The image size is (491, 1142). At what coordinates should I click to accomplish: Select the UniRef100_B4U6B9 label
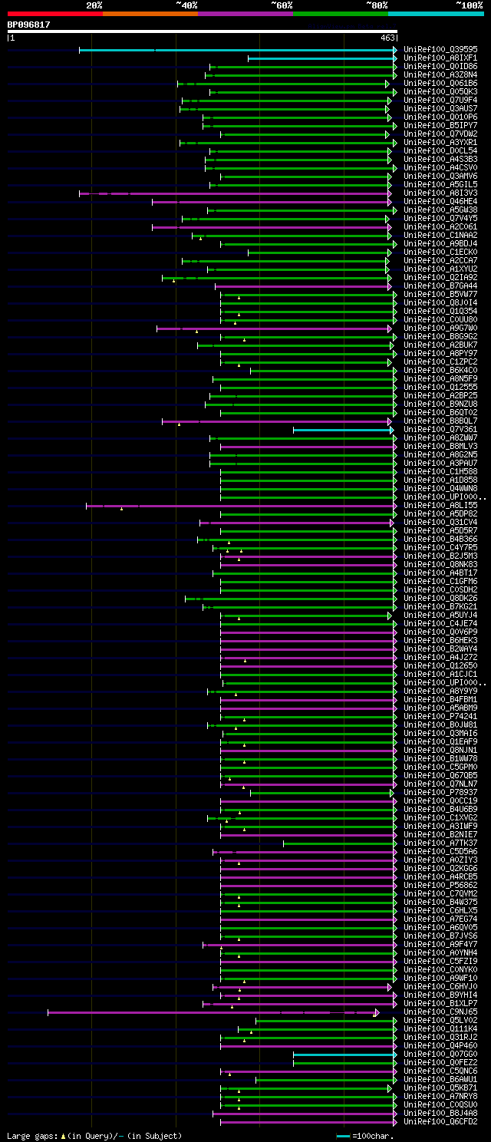point(440,809)
